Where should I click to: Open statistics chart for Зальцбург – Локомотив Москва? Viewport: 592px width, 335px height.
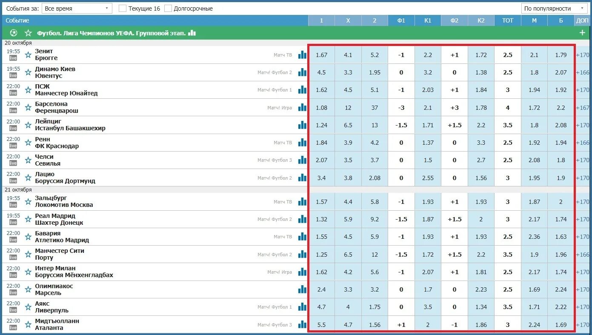tap(302, 201)
